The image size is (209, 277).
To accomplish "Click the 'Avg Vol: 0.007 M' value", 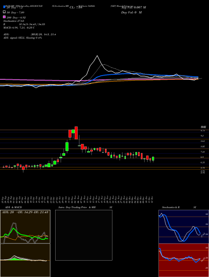I will [x=133, y=8].
